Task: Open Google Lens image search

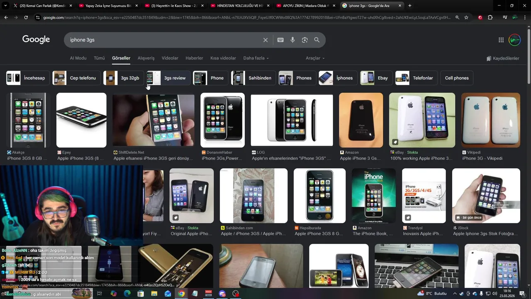Action: [305, 40]
